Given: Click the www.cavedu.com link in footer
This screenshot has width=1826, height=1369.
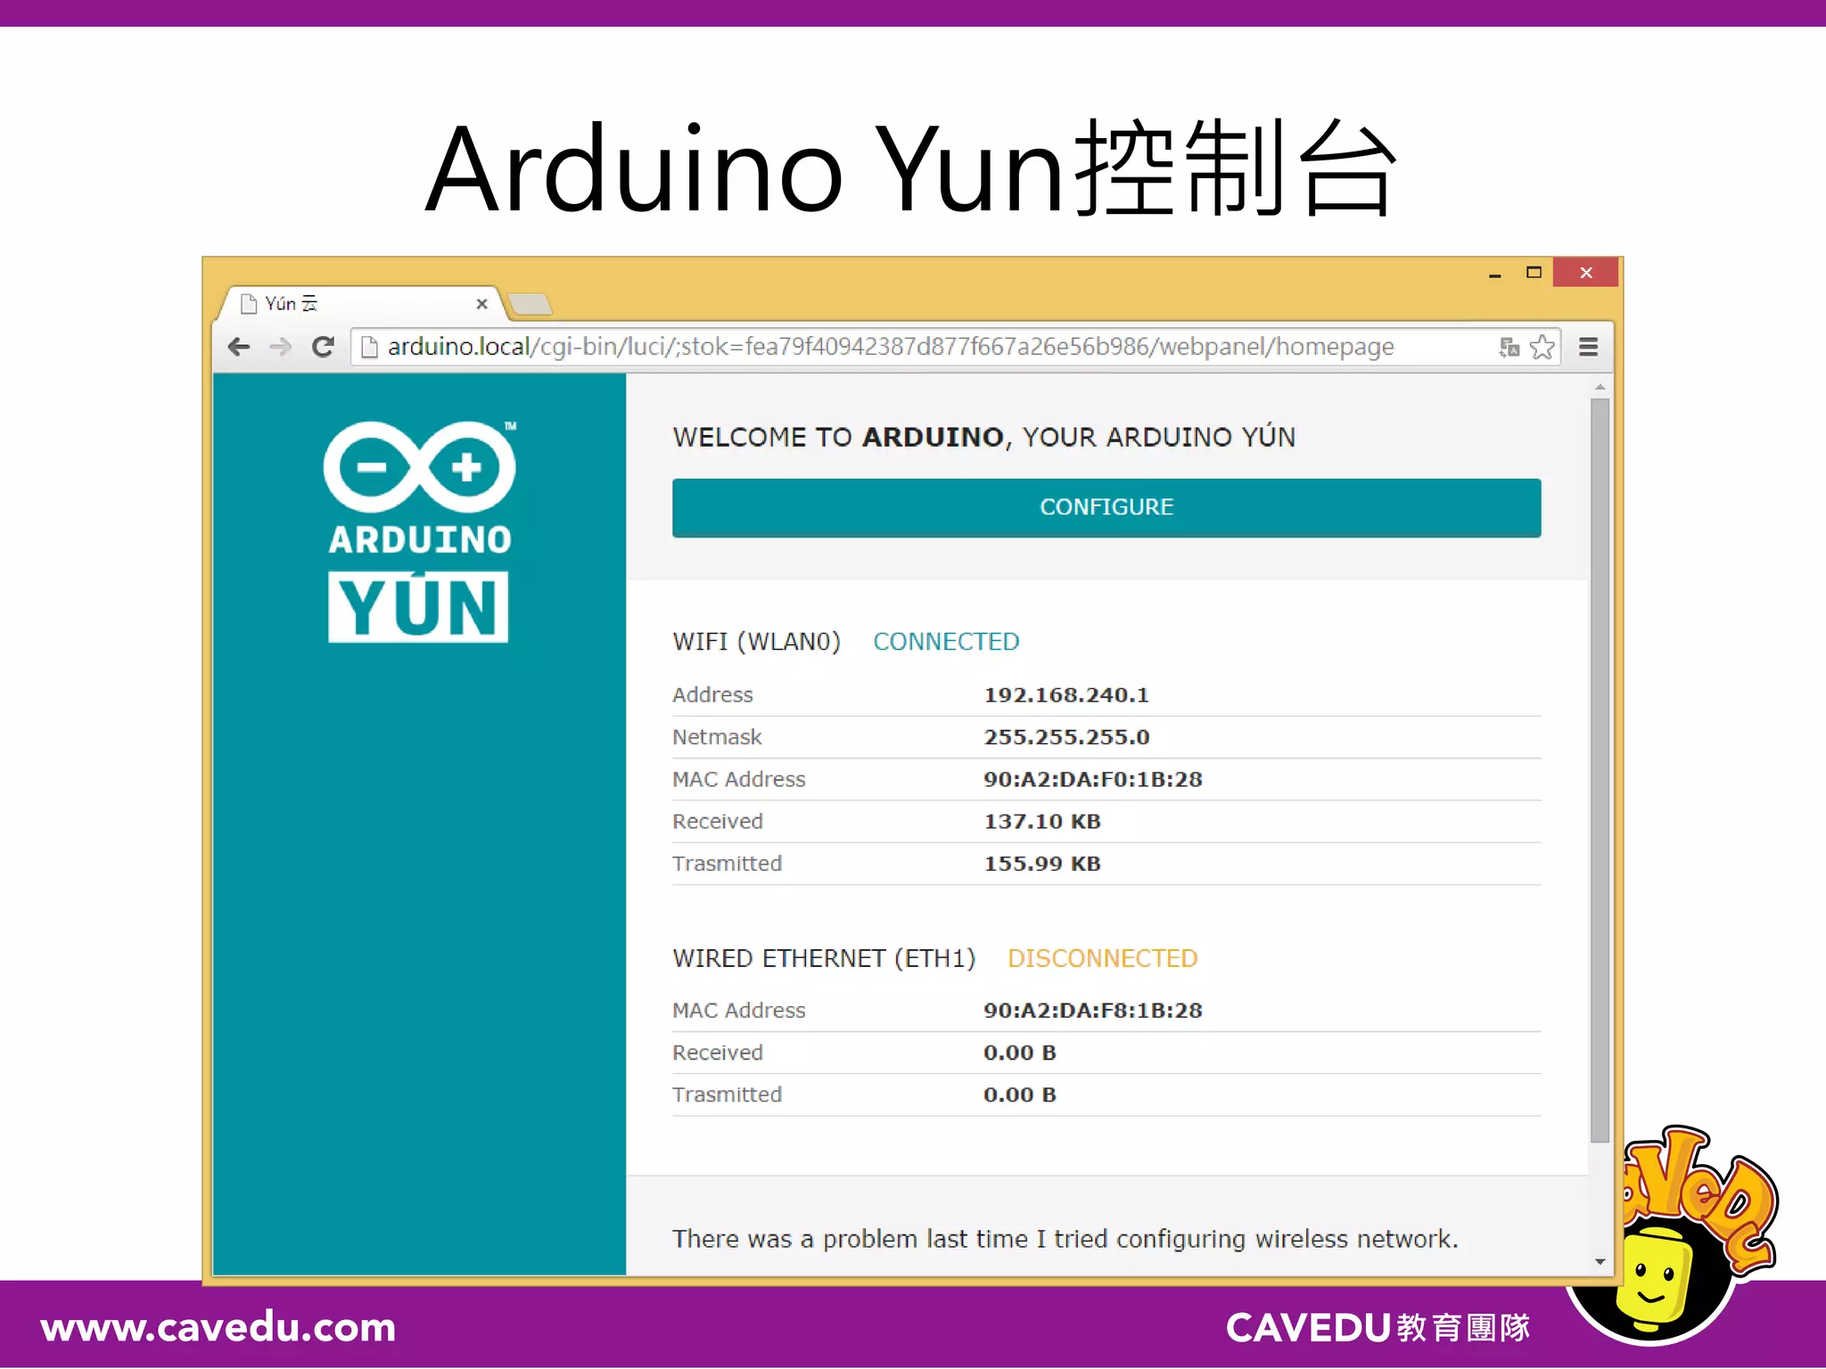Looking at the screenshot, I should pyautogui.click(x=218, y=1328).
